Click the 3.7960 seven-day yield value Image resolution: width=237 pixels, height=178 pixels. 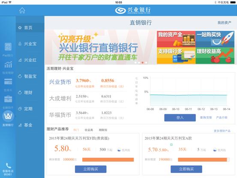(83, 81)
